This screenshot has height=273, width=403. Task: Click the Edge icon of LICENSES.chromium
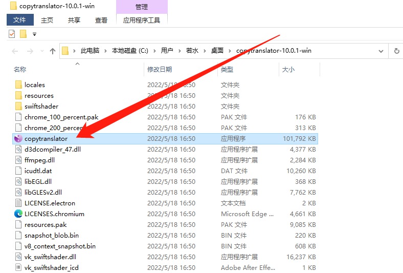[18, 214]
